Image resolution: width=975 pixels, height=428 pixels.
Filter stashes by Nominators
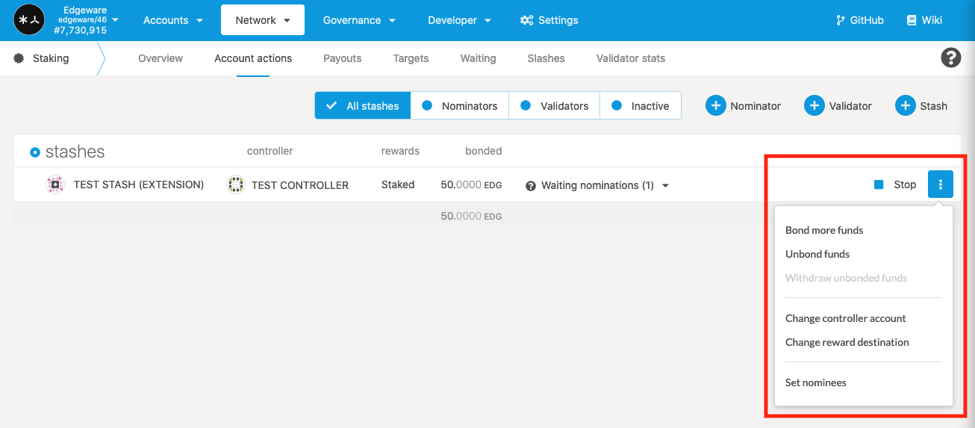click(460, 106)
